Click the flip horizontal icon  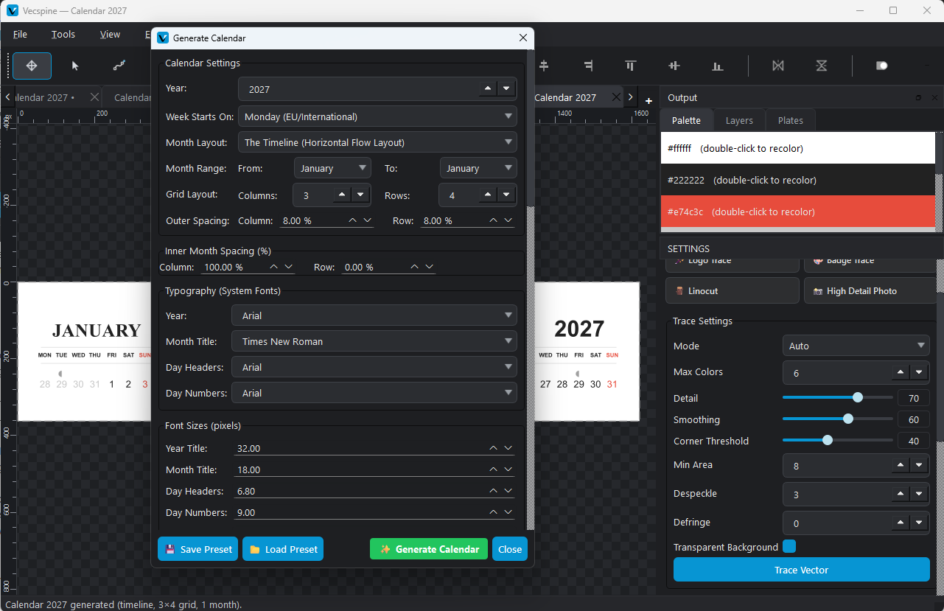777,66
